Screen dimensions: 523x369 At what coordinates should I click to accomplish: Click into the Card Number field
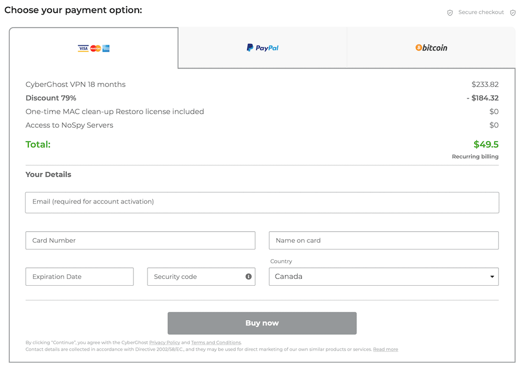[140, 240]
